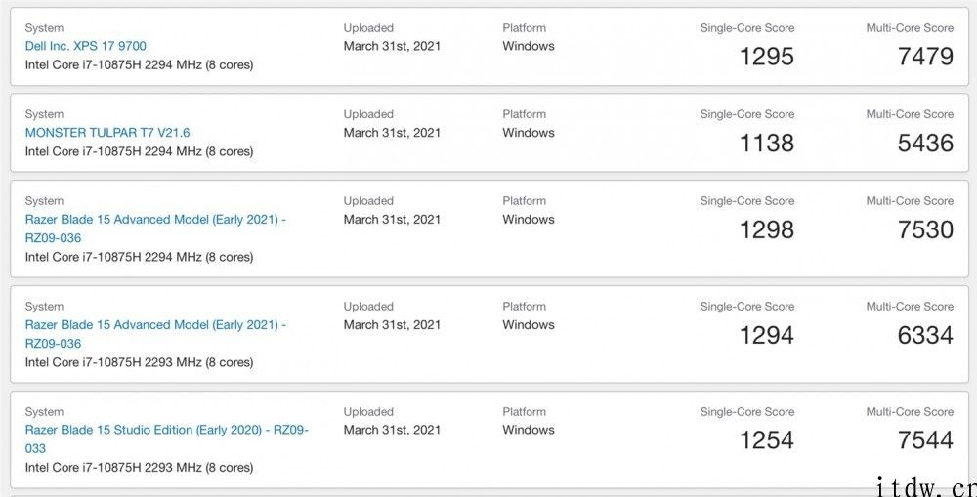This screenshot has height=497, width=977.
Task: Click multi-core score 7479
Action: [925, 57]
